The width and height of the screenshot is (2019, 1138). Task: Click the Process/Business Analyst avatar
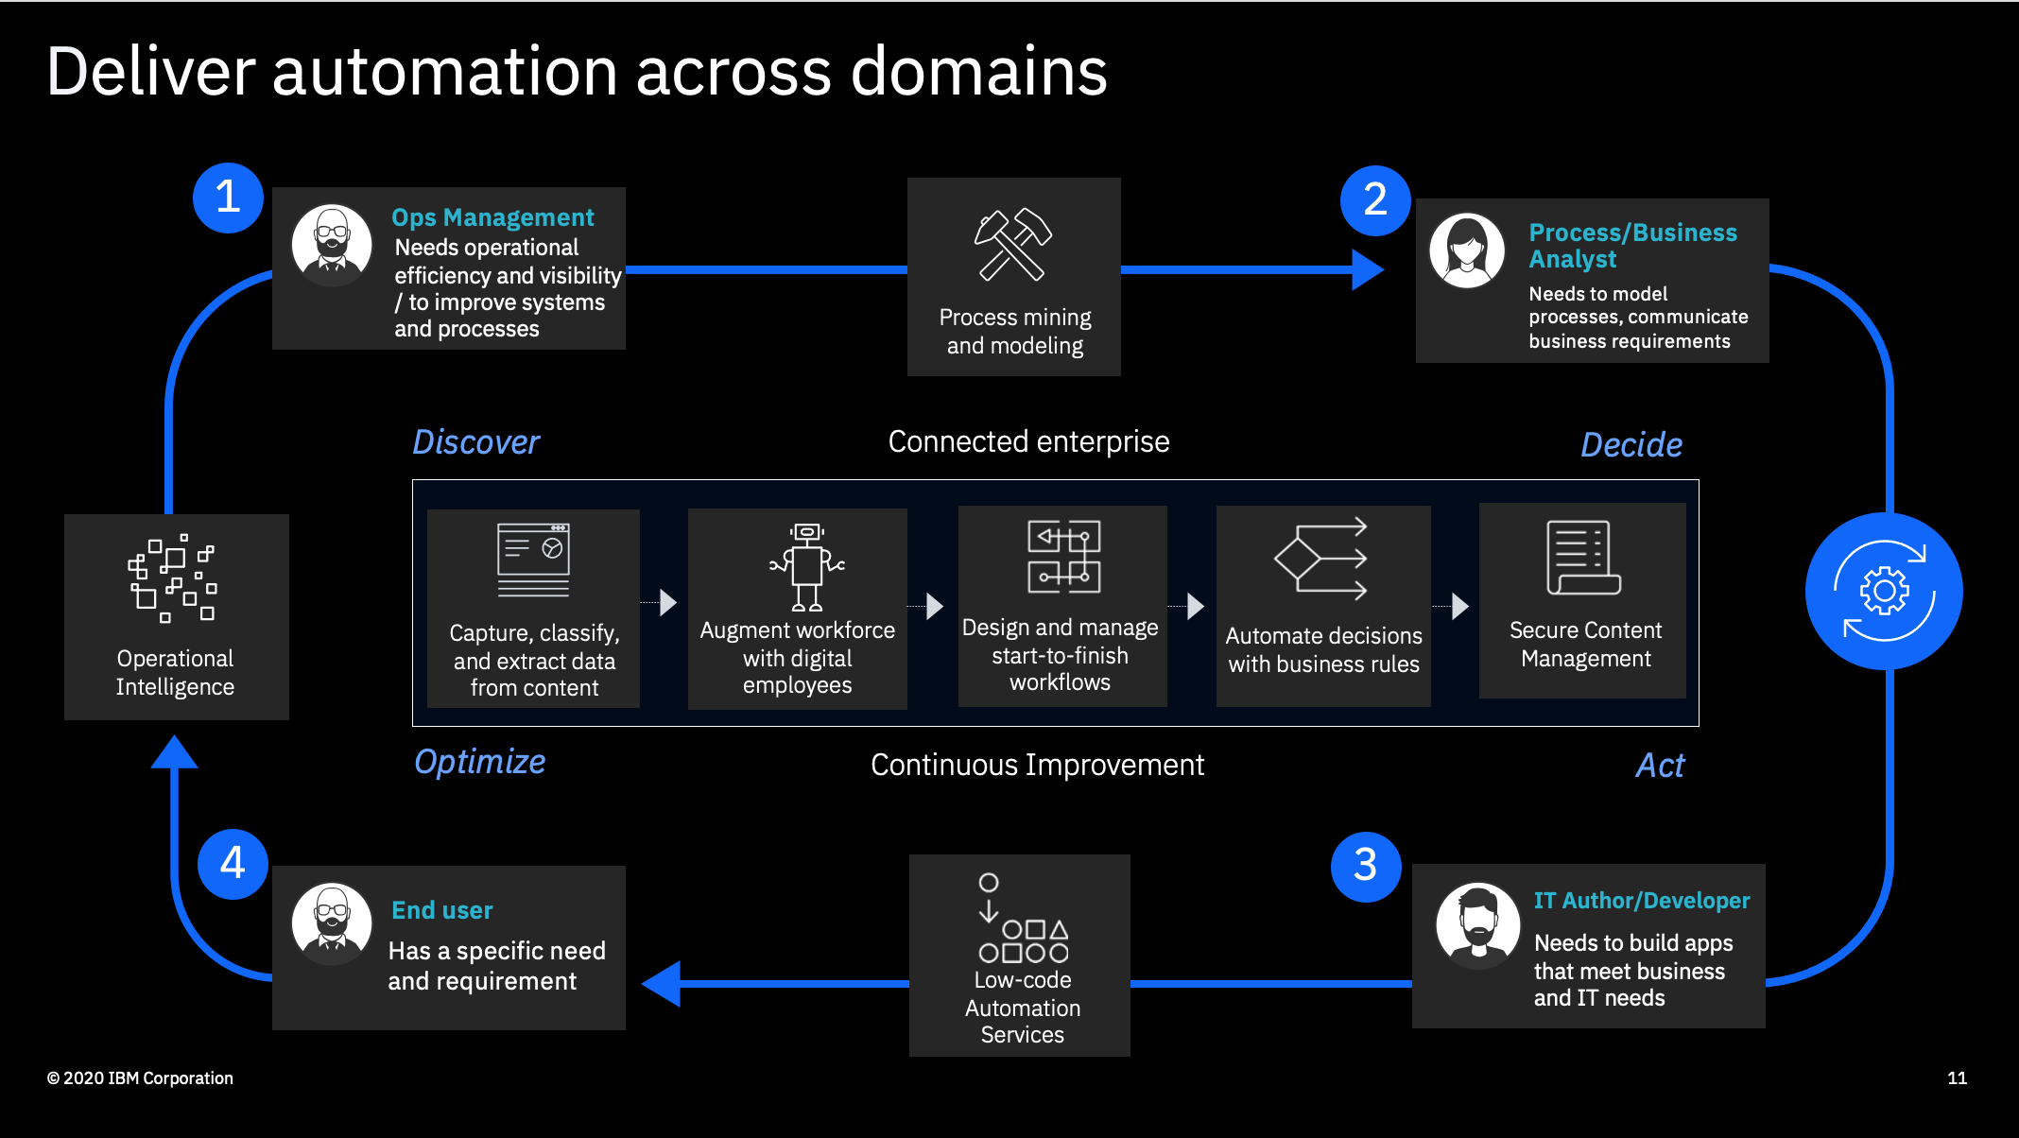click(x=1468, y=251)
